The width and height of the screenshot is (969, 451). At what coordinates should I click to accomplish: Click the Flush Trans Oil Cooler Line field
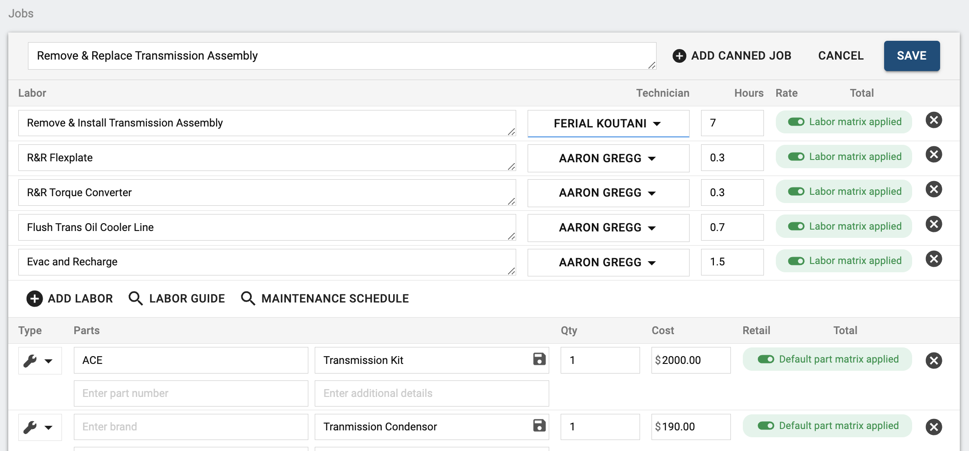tap(267, 227)
